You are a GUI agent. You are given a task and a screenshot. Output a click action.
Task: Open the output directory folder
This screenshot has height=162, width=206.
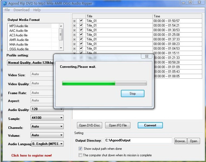pyautogui.click(x=194, y=141)
